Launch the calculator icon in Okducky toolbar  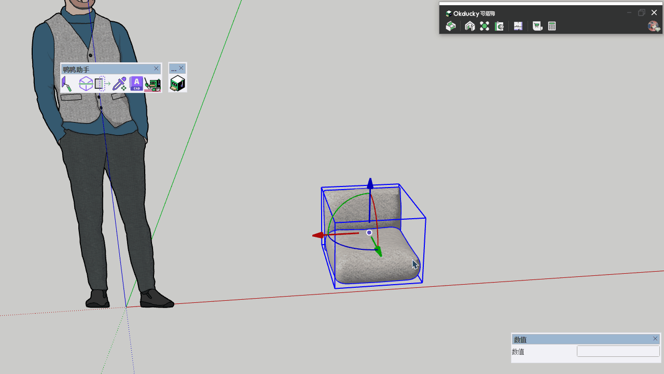tap(552, 26)
